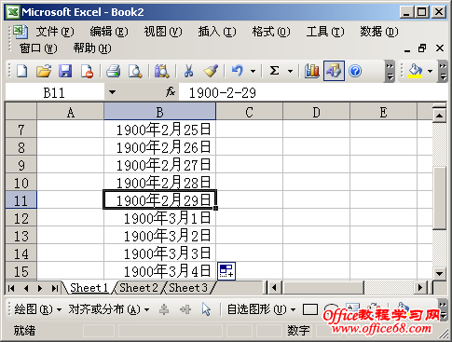This screenshot has width=452, height=342.
Task: Open an existing file via folder icon
Action: [44, 71]
